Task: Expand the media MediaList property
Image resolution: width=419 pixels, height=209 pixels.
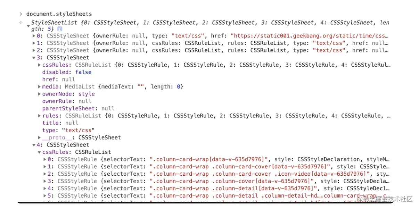Action: pos(39,86)
